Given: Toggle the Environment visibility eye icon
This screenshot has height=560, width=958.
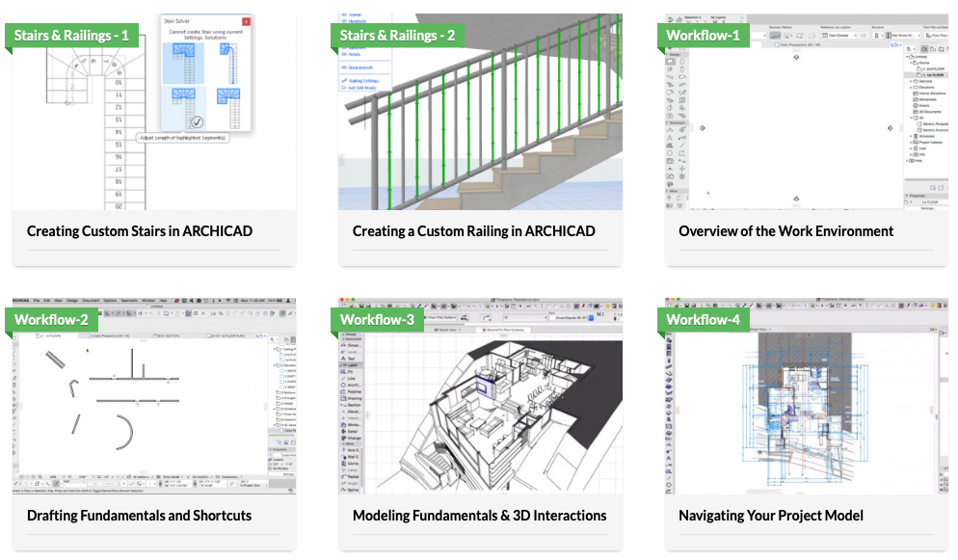Looking at the screenshot, I should point(343,67).
